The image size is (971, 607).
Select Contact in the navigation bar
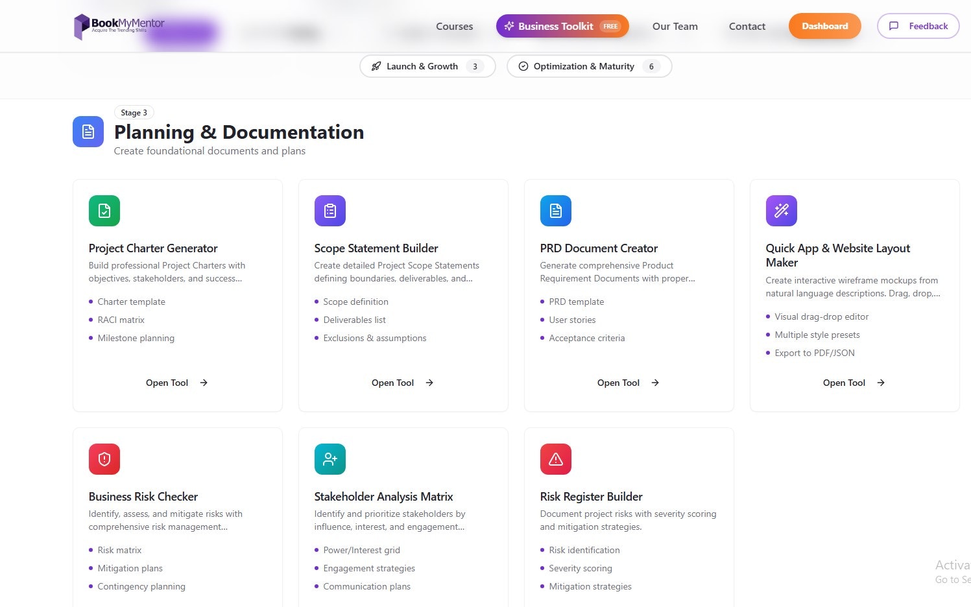tap(747, 26)
